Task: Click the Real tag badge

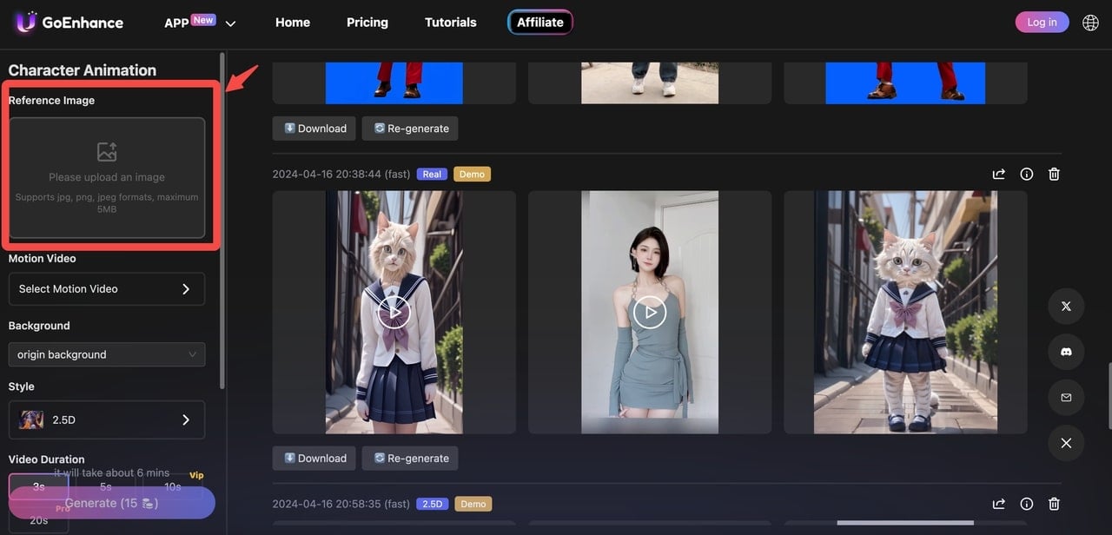Action: click(432, 175)
